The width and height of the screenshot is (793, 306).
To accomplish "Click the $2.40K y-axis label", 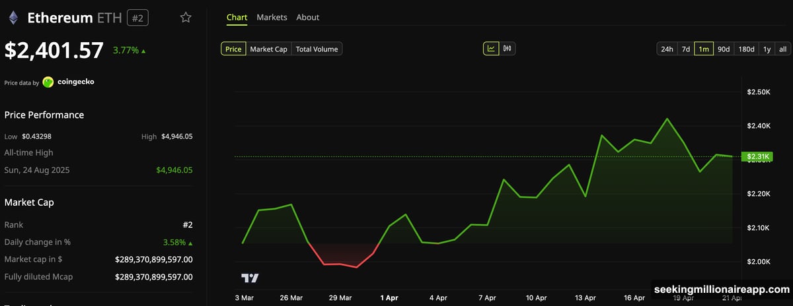I will (759, 125).
